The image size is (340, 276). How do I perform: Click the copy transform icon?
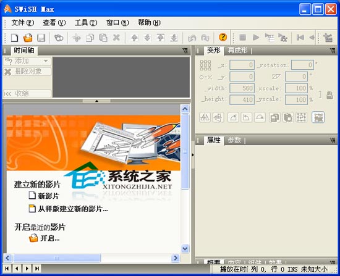[x=274, y=118]
